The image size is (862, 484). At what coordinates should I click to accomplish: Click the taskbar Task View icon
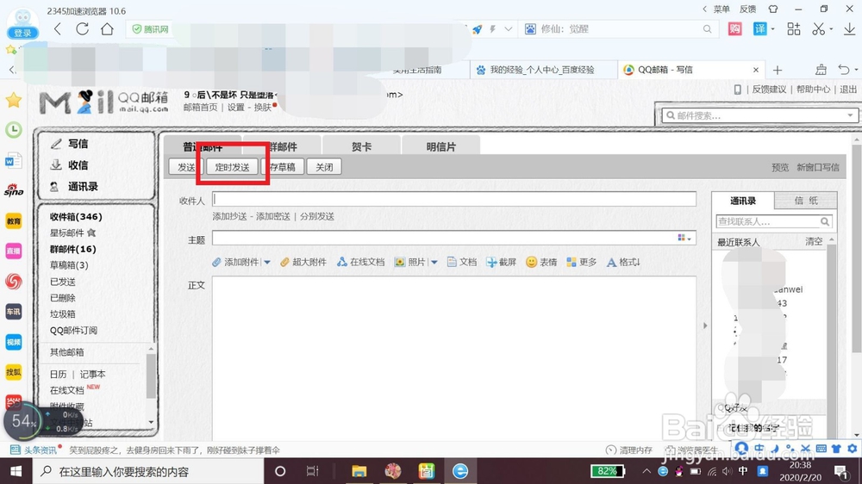click(312, 471)
